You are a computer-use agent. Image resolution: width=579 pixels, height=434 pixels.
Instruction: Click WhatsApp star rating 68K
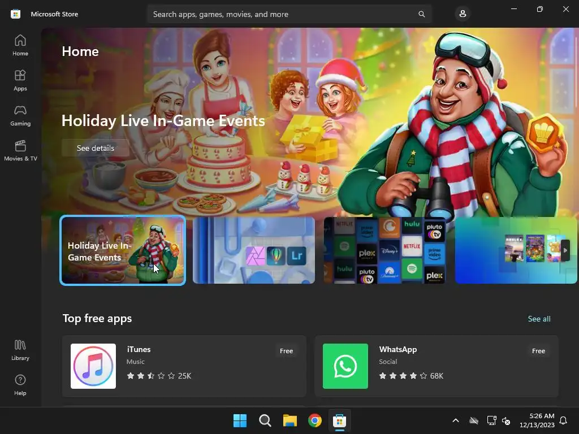(411, 376)
